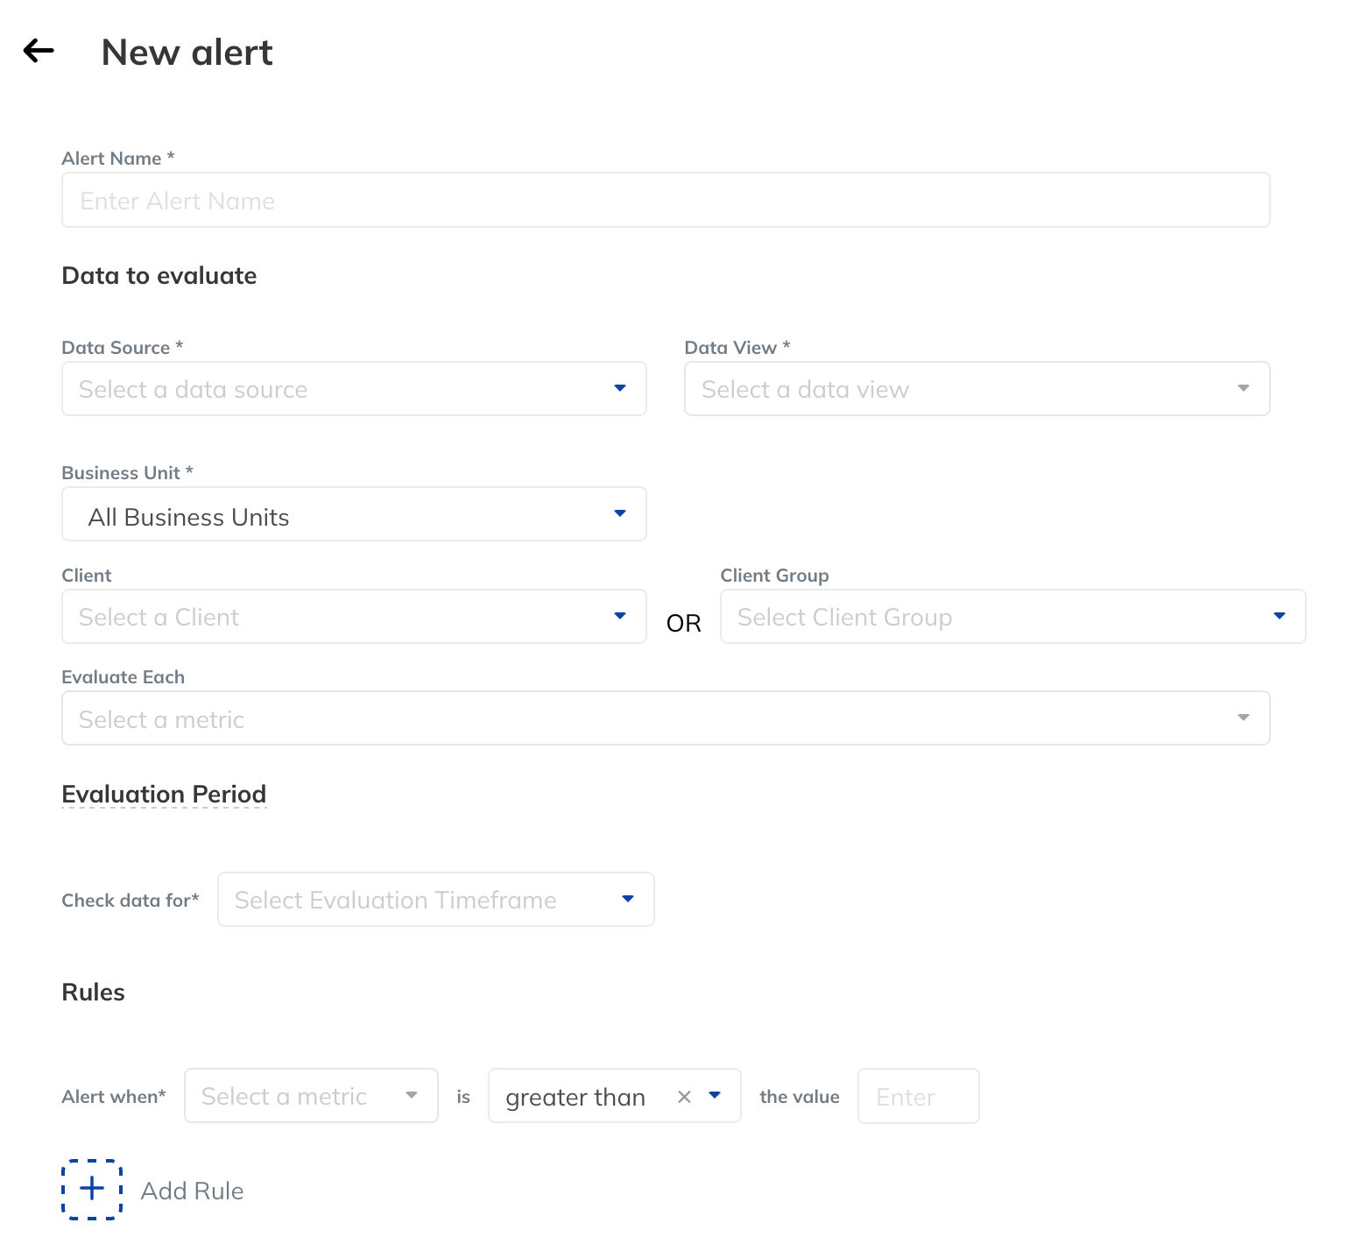Open the greater than condition dropdown
The height and width of the screenshot is (1237, 1361).
714,1096
